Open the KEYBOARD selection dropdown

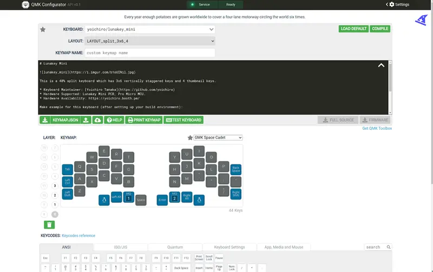(x=150, y=29)
